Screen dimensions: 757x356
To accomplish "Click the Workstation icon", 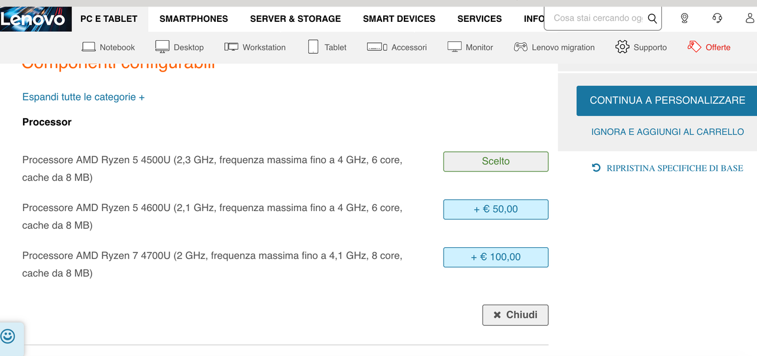I will coord(231,47).
